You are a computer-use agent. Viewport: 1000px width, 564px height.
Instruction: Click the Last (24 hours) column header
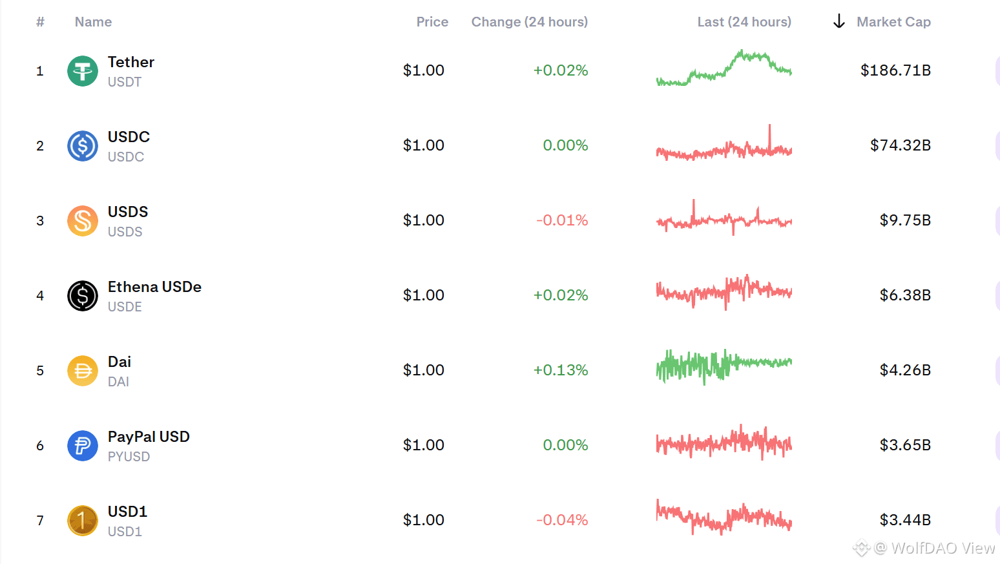coord(744,22)
